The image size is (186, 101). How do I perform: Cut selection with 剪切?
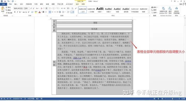click(x=8, y=7)
